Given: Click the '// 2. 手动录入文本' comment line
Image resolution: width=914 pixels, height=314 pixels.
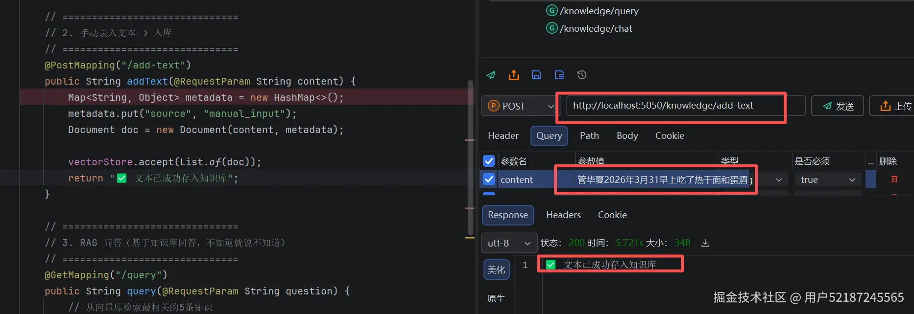Looking at the screenshot, I should (108, 33).
